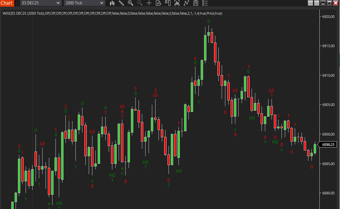Viewport: 340px width, 209px height.
Task: Toggle the Chart Trader panel icon
Action: (168, 3)
